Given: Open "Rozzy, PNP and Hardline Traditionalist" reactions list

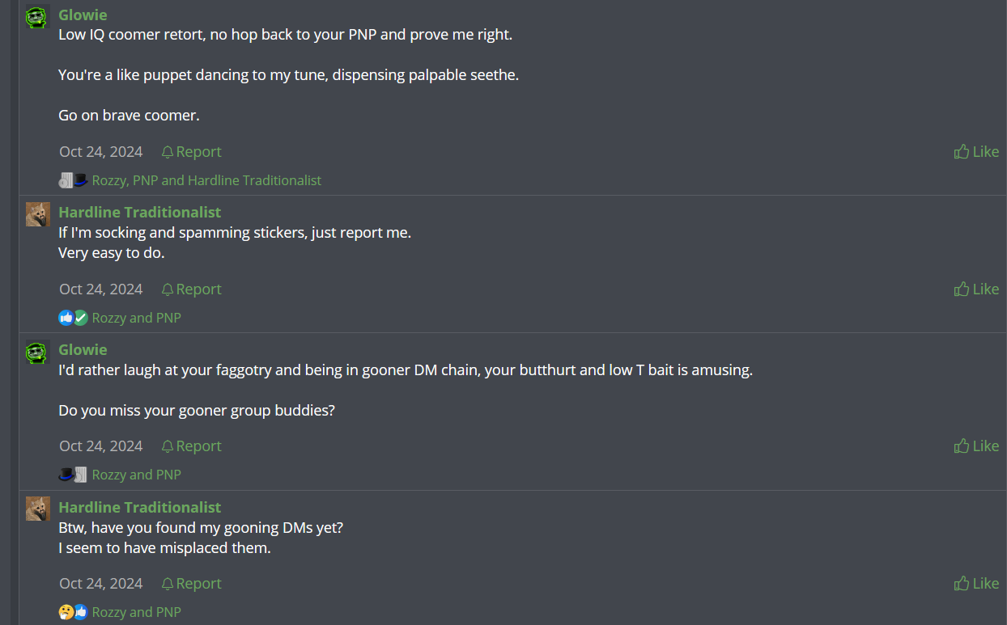Looking at the screenshot, I should [x=206, y=180].
